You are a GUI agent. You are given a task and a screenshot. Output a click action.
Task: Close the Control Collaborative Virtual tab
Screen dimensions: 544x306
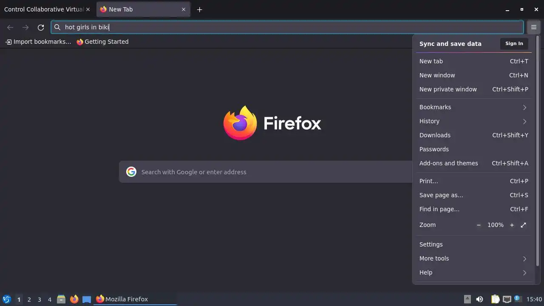click(88, 9)
